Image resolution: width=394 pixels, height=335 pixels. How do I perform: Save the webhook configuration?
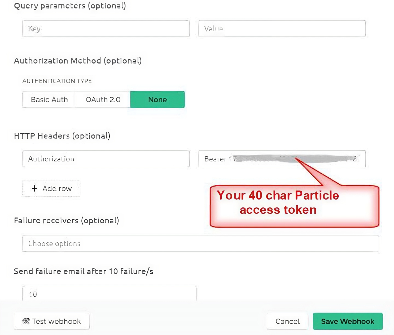(348, 321)
